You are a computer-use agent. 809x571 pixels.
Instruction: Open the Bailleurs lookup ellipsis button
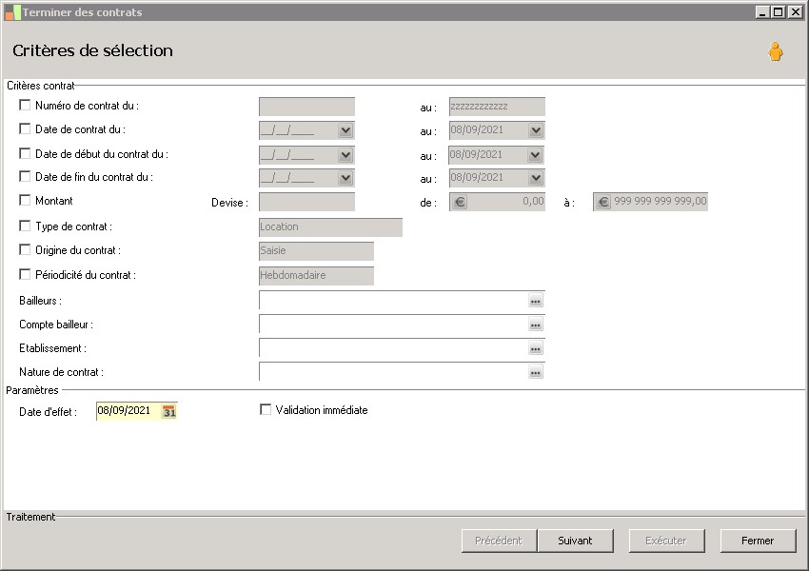pos(536,301)
